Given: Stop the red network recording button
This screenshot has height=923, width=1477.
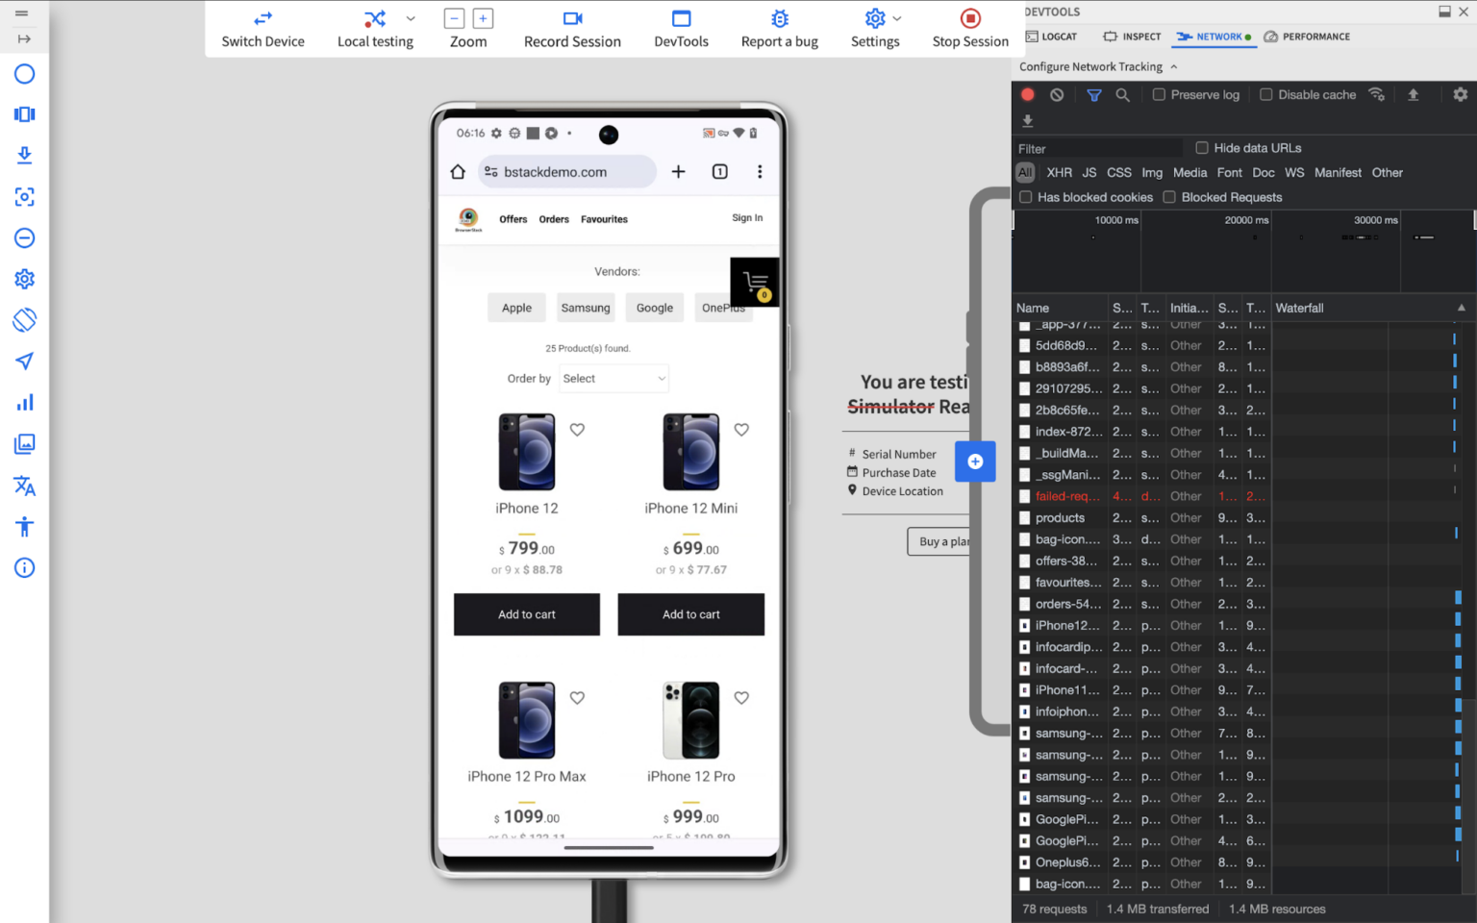Looking at the screenshot, I should (x=1027, y=94).
